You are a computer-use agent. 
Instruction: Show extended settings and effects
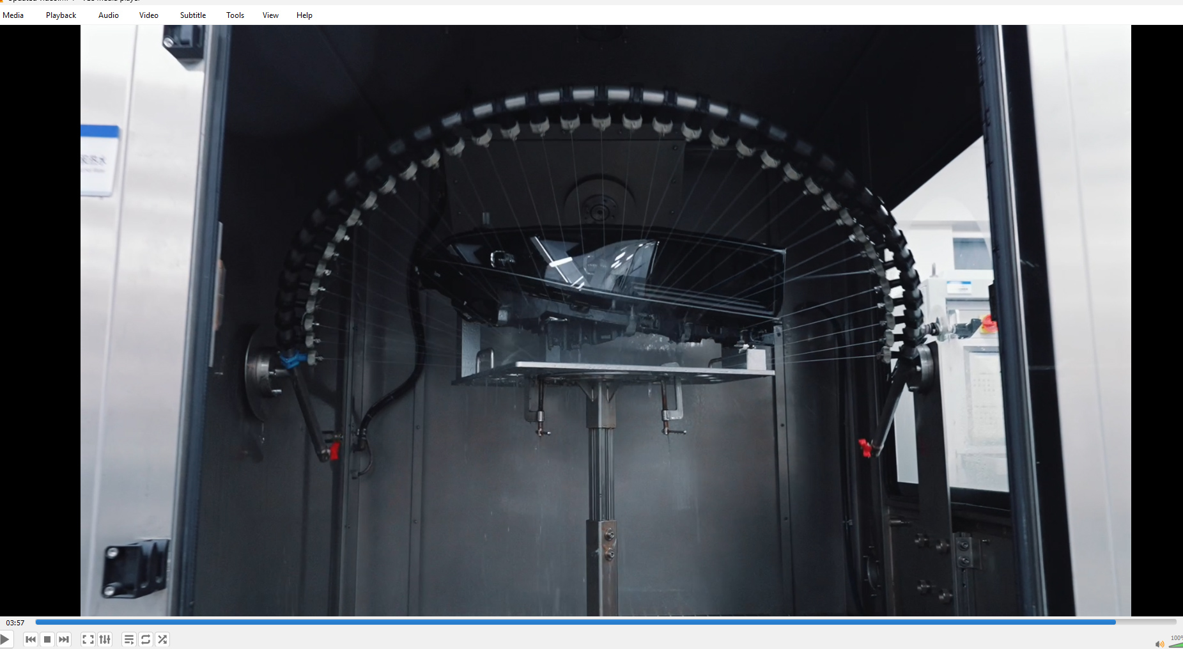pos(105,639)
